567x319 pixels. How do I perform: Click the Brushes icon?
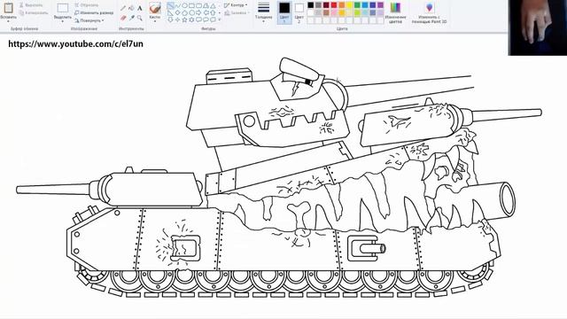tap(155, 8)
